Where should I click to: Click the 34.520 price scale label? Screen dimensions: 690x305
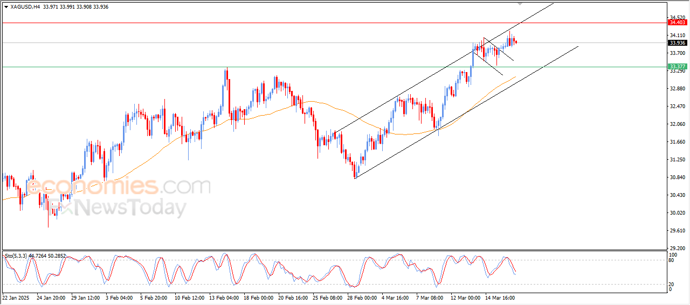coord(677,18)
